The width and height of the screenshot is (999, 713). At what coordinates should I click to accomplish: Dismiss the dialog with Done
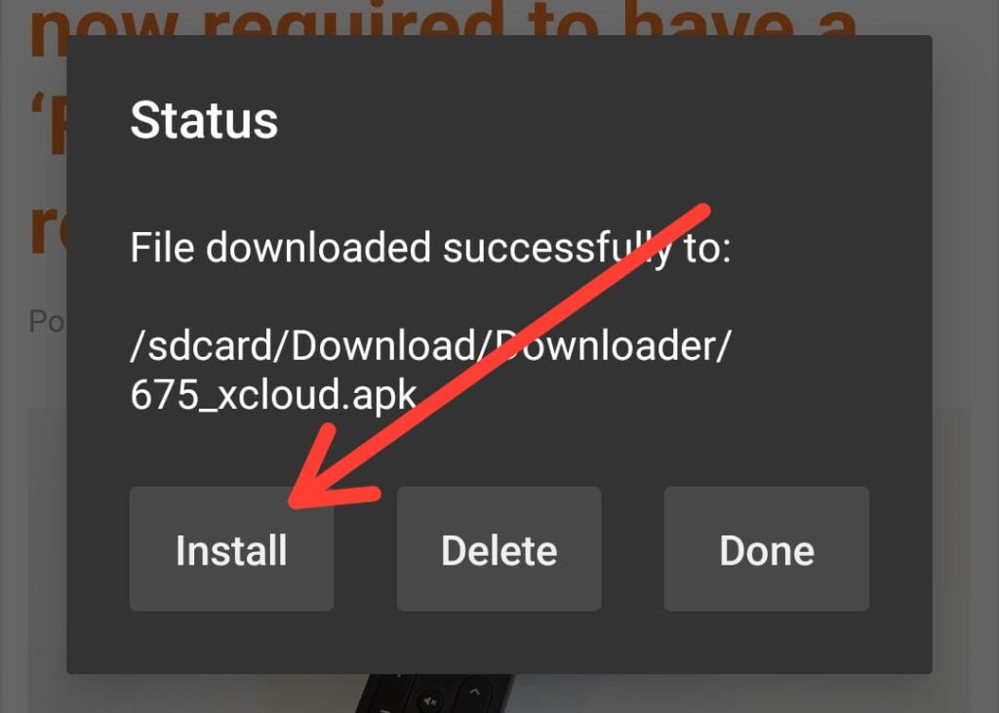pyautogui.click(x=767, y=549)
